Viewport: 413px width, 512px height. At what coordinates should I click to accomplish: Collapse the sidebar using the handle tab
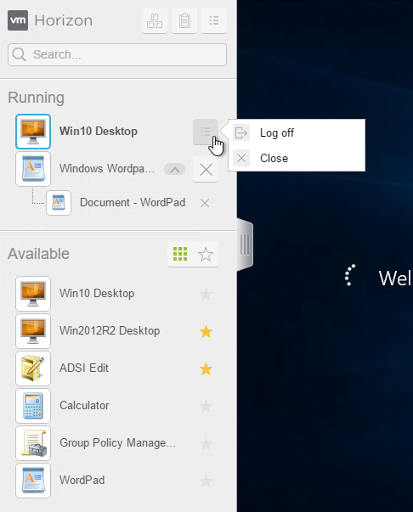tap(245, 245)
